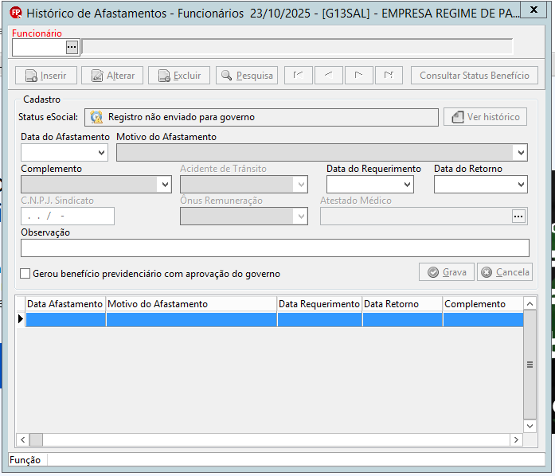Click Consultar Status Benefício button

click(x=475, y=76)
